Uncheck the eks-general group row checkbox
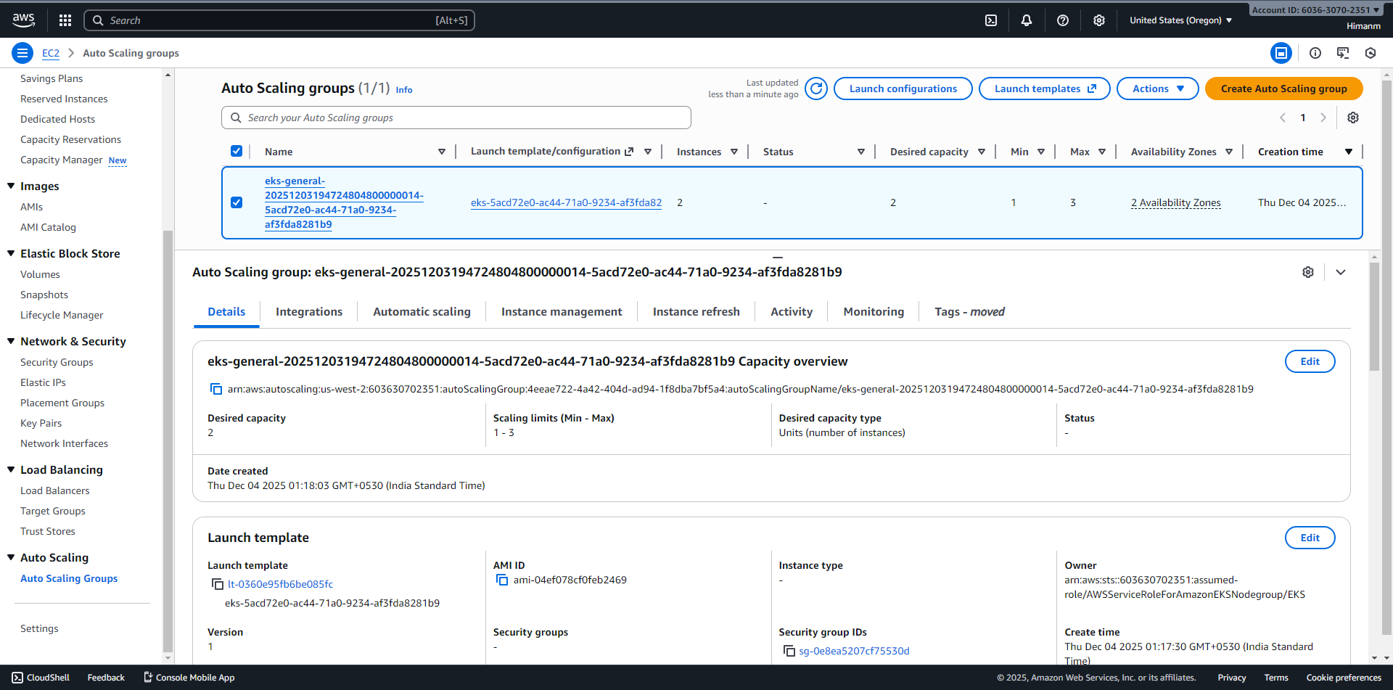 pyautogui.click(x=237, y=202)
